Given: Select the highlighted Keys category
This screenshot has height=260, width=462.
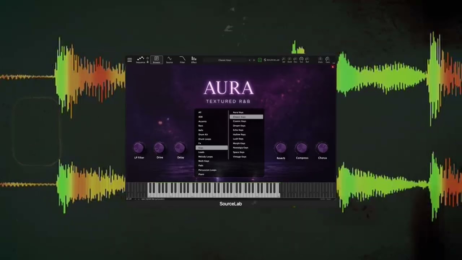Looking at the screenshot, I should [x=212, y=148].
